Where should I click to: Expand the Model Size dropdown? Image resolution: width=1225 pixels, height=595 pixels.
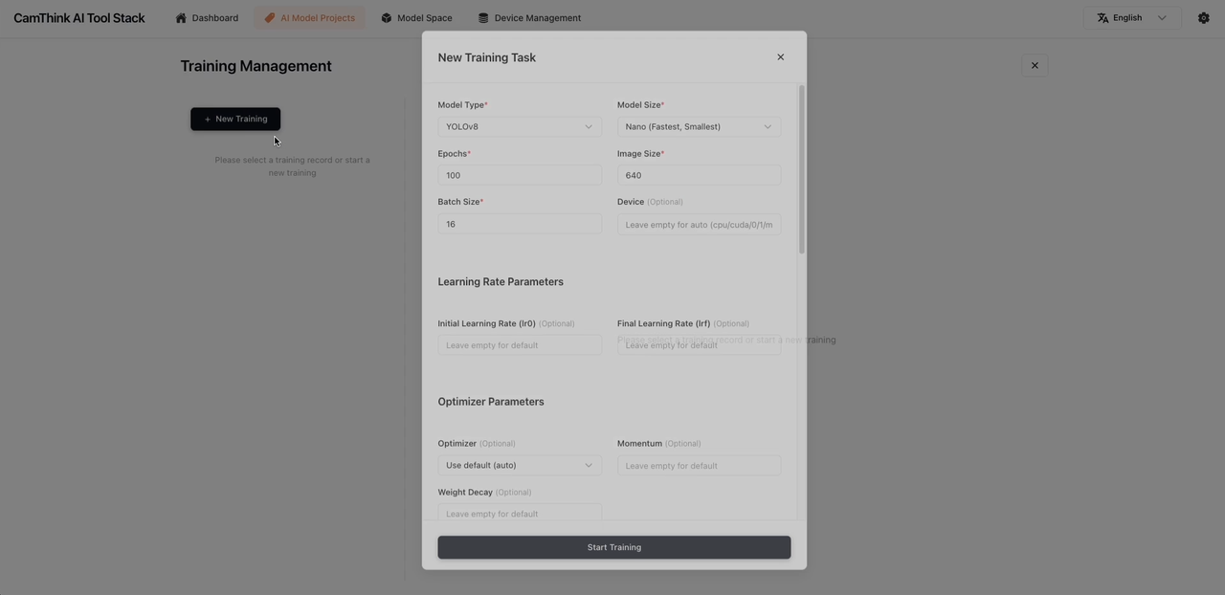699,126
